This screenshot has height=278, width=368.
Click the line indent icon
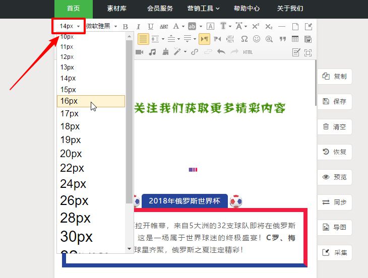click(x=155, y=39)
